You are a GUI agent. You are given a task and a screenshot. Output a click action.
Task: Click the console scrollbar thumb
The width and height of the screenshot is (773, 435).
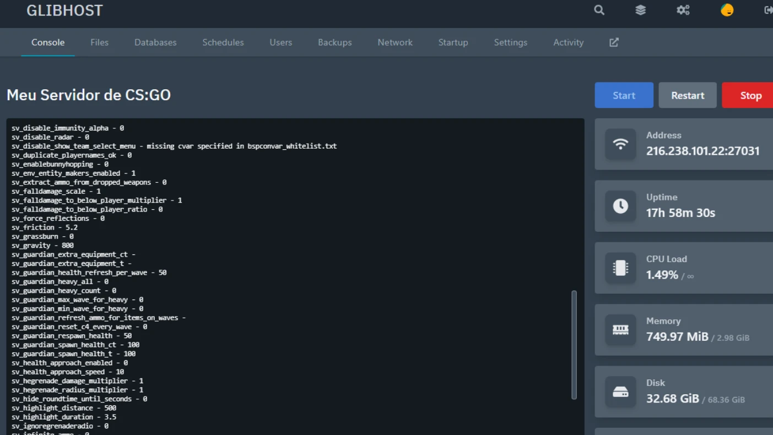tap(574, 345)
